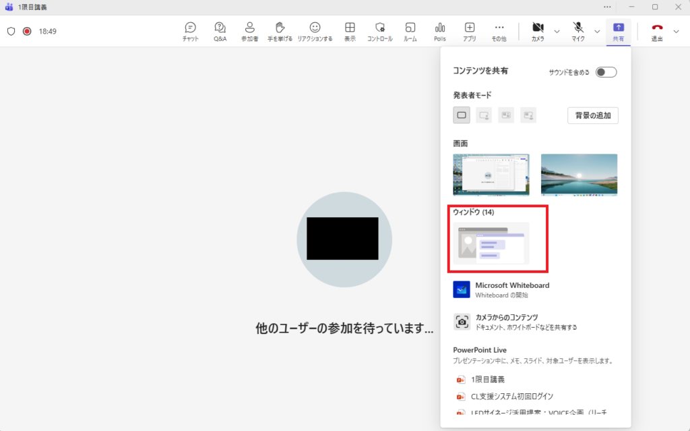Viewport: 690px width, 431px height.
Task: Open the Q&A panel
Action: pos(220,31)
